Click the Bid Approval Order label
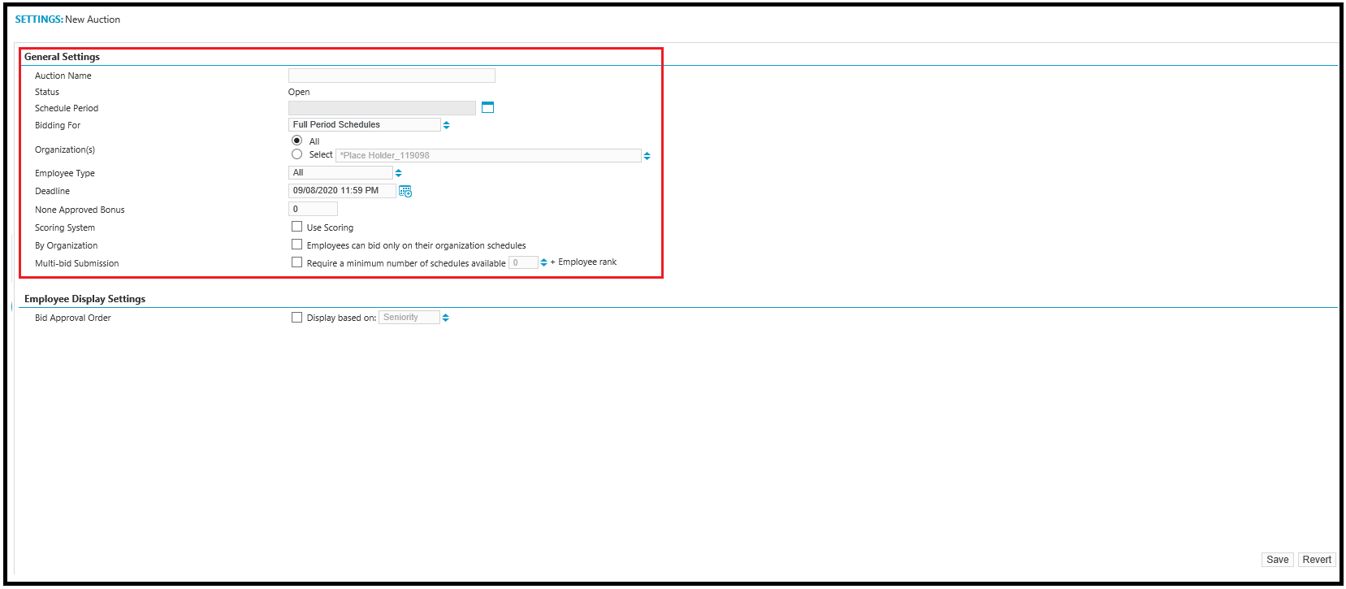 point(73,318)
